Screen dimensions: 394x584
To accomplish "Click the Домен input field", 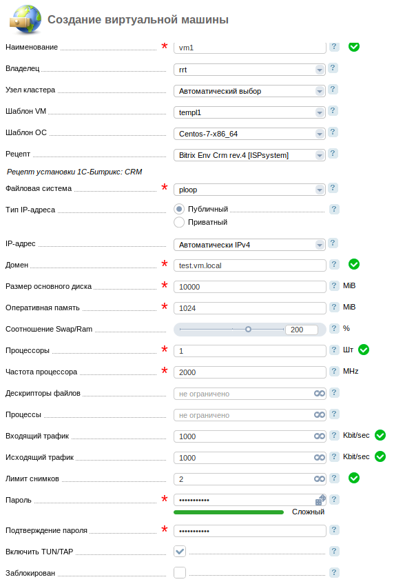I will coord(250,265).
